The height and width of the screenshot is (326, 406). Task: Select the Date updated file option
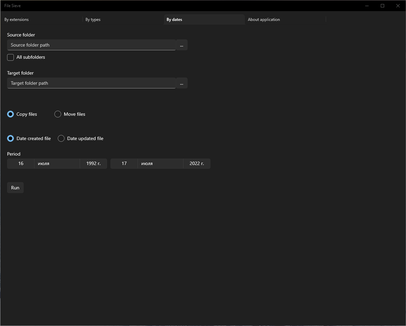61,138
